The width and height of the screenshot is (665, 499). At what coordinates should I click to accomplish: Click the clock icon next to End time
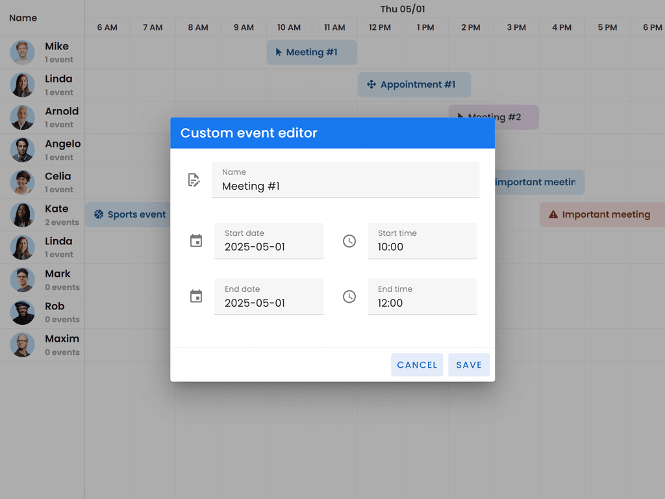349,296
